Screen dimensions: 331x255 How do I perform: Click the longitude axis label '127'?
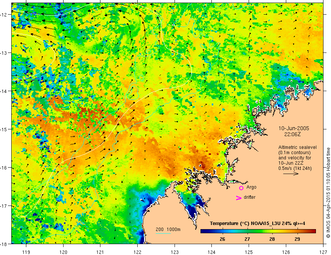click(323, 252)
